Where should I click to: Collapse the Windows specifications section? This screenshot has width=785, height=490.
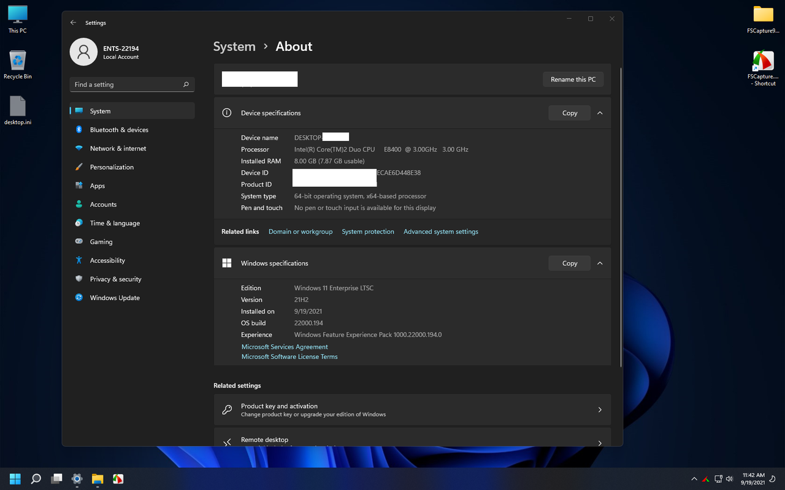pos(600,263)
